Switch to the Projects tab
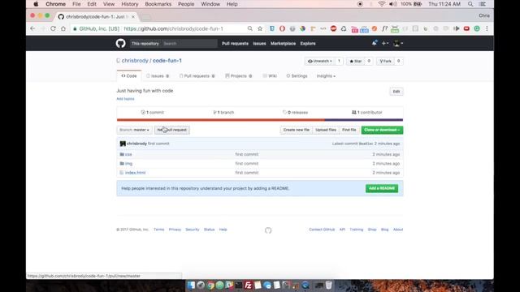The height and width of the screenshot is (292, 520). pos(238,75)
